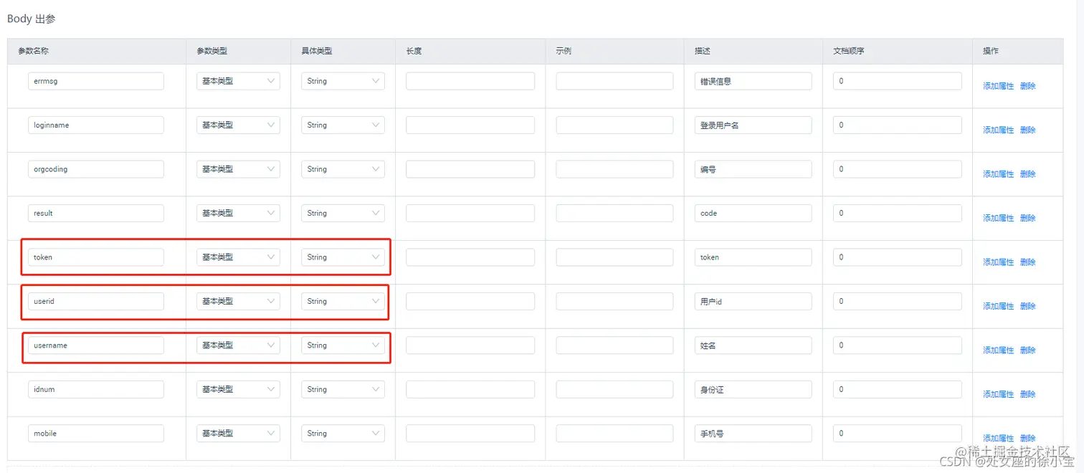Click the mobile name input
This screenshot has width=1084, height=473.
click(96, 434)
